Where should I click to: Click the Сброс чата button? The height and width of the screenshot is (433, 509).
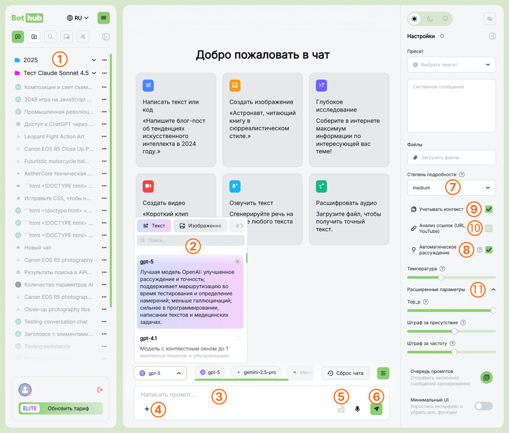tap(345, 373)
